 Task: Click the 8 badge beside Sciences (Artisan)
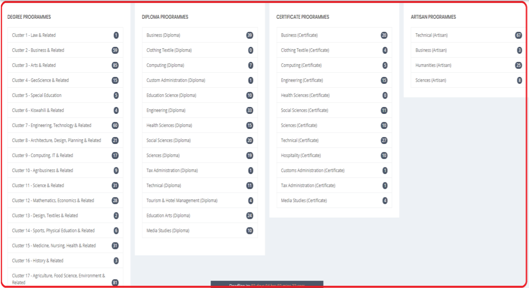click(519, 81)
